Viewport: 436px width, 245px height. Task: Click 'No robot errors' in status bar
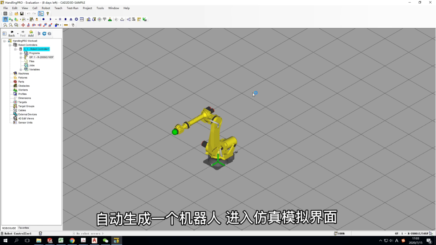[89, 233]
